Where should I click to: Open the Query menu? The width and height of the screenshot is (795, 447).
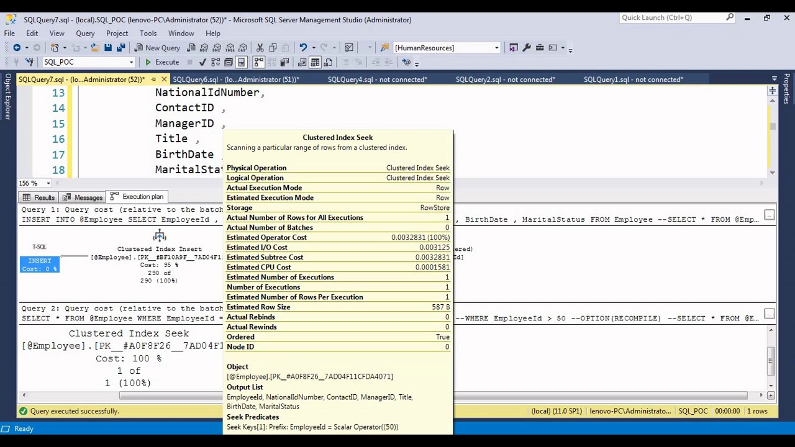point(85,34)
